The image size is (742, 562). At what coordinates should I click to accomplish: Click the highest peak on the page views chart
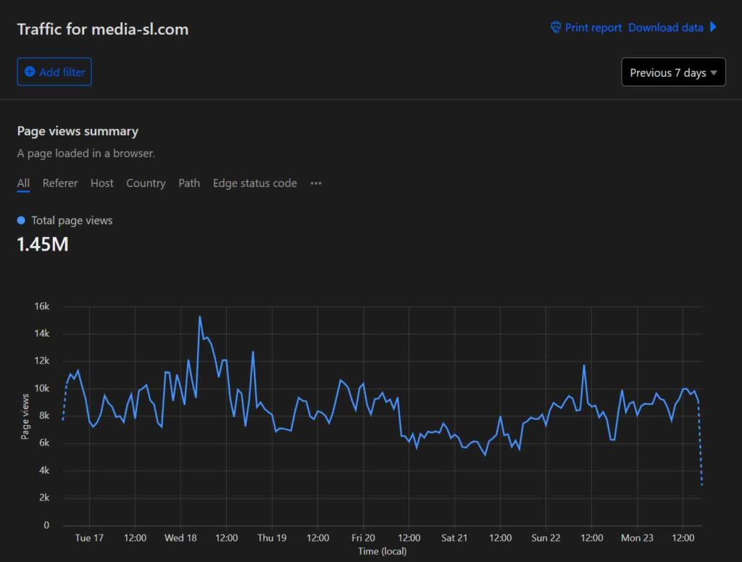[x=199, y=316]
